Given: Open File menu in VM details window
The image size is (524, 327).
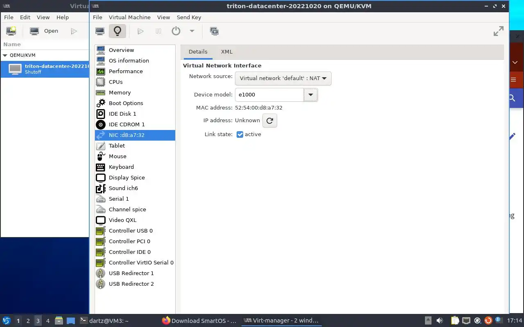Looking at the screenshot, I should (x=97, y=17).
